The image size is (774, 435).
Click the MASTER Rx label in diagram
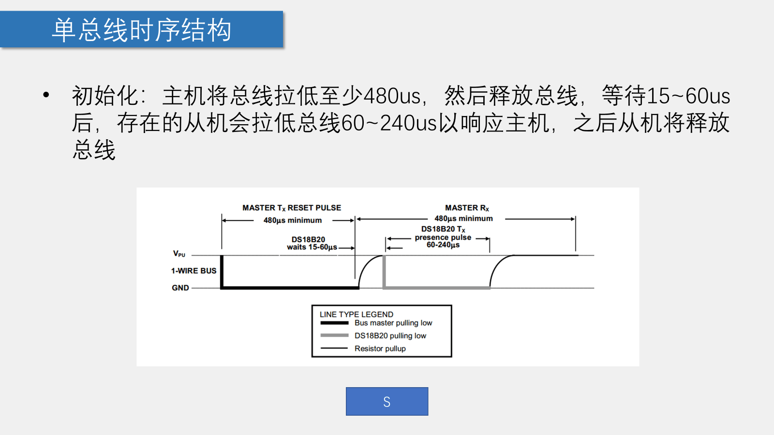coord(467,208)
